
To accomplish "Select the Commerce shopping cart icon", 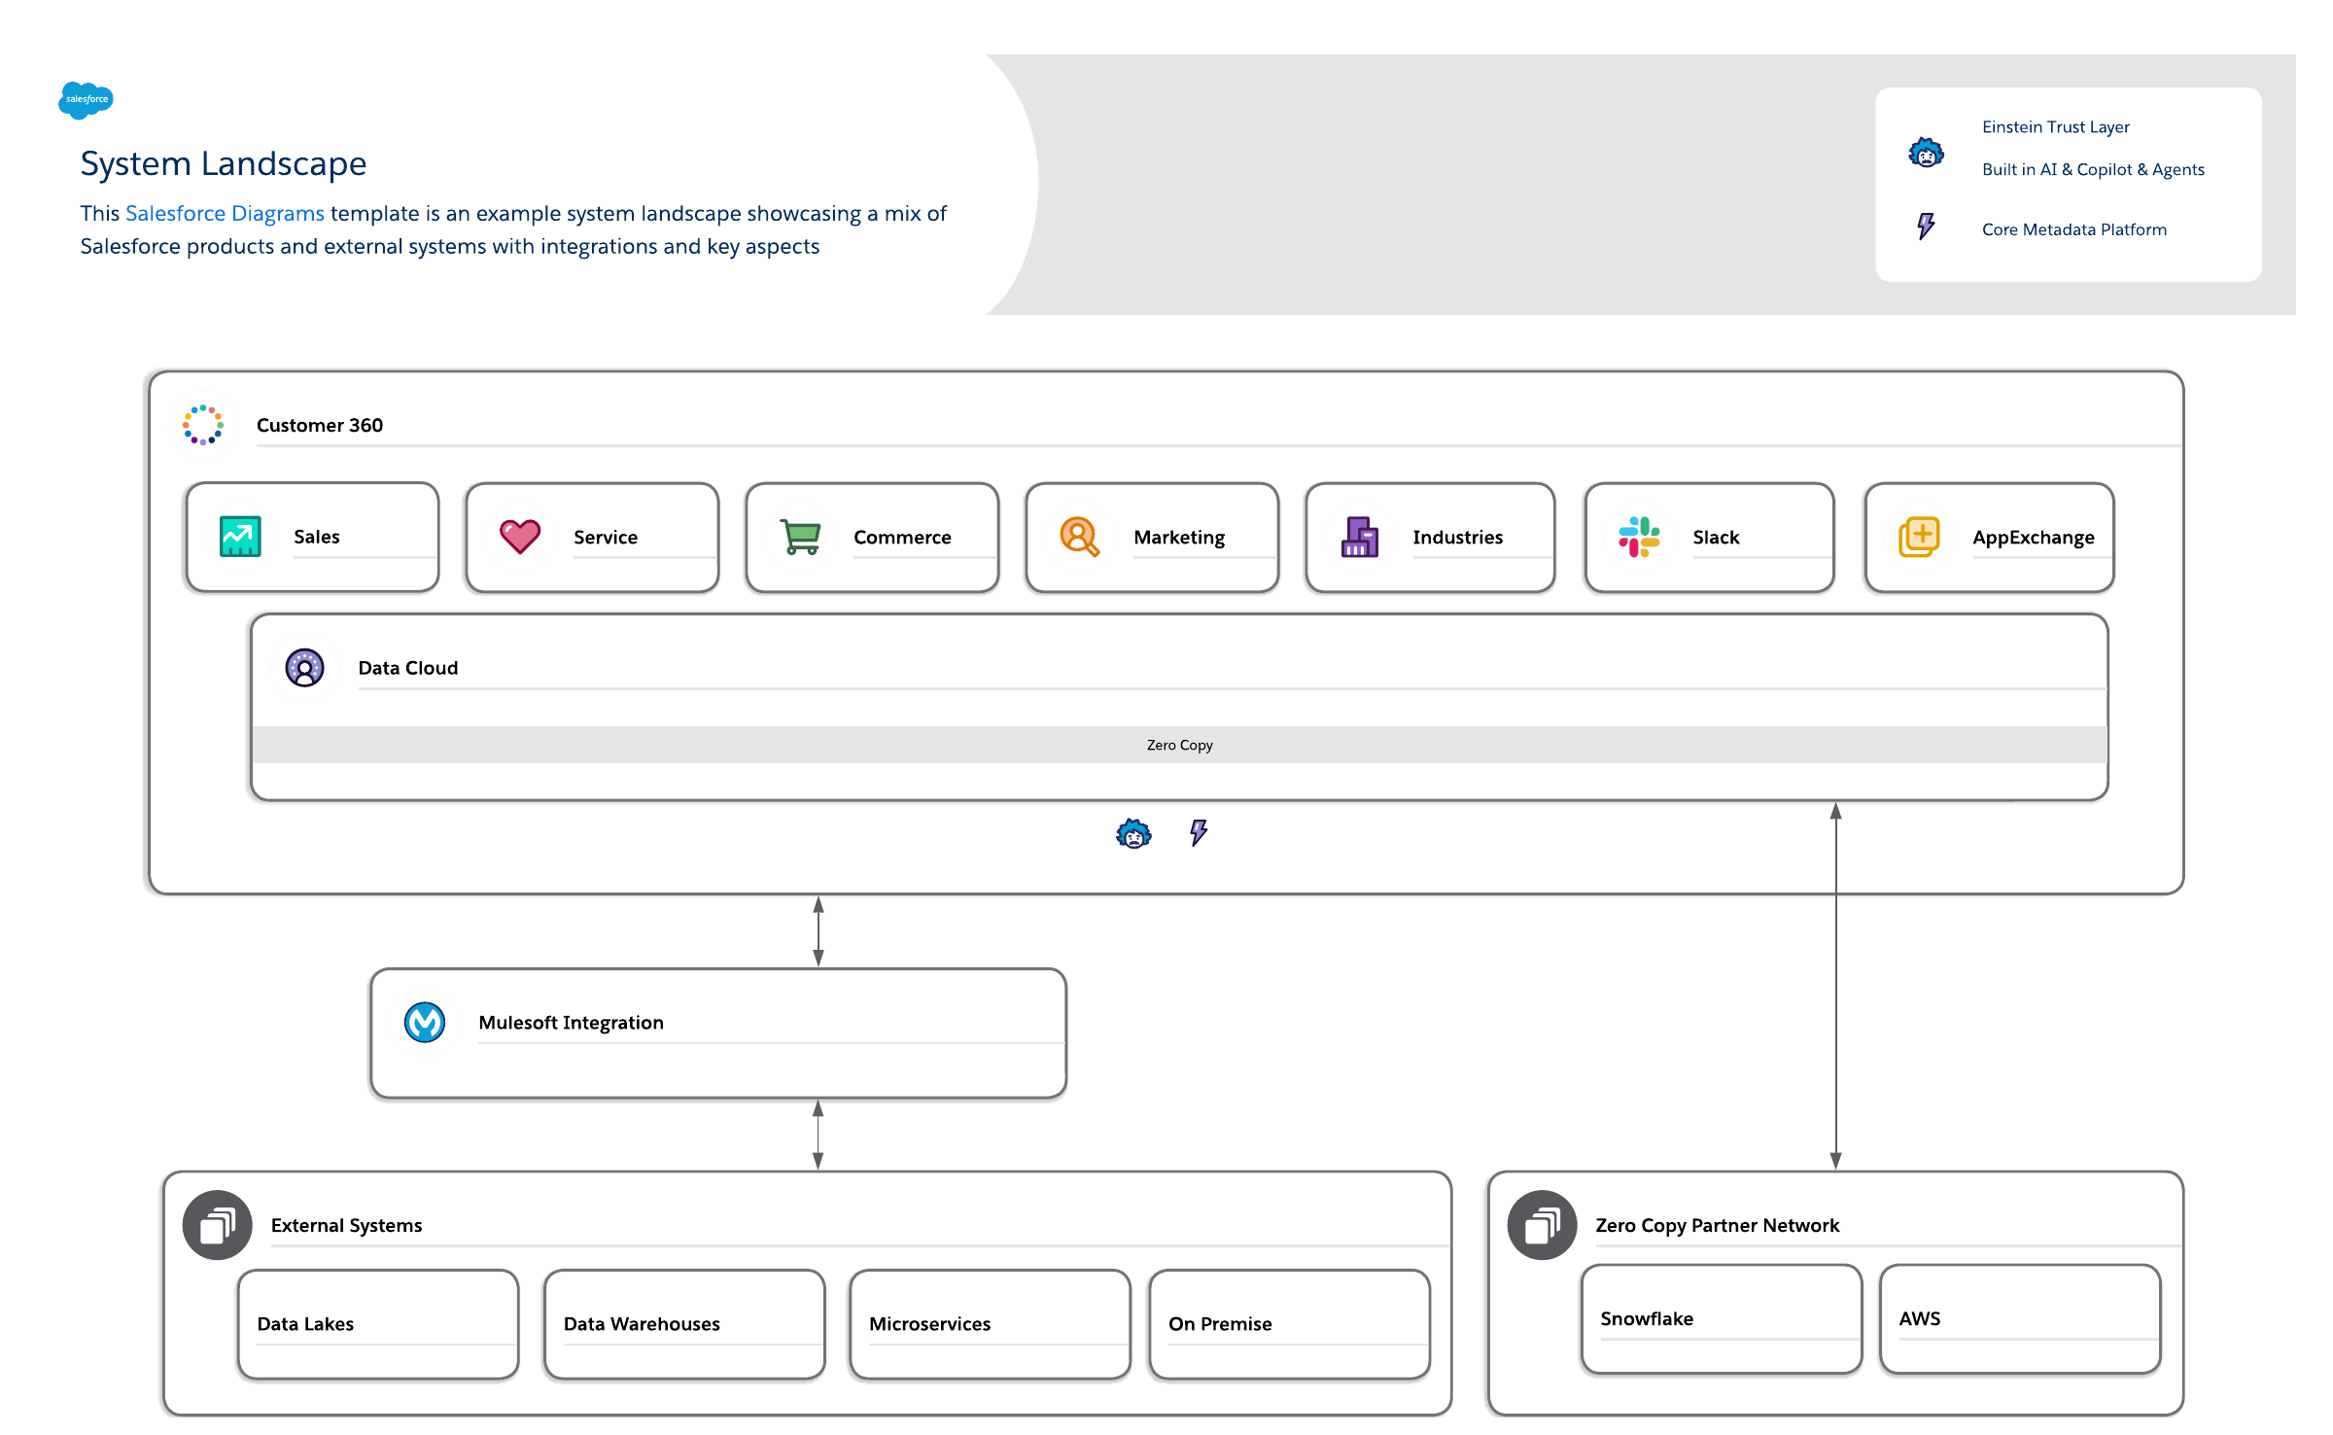I will [x=800, y=537].
